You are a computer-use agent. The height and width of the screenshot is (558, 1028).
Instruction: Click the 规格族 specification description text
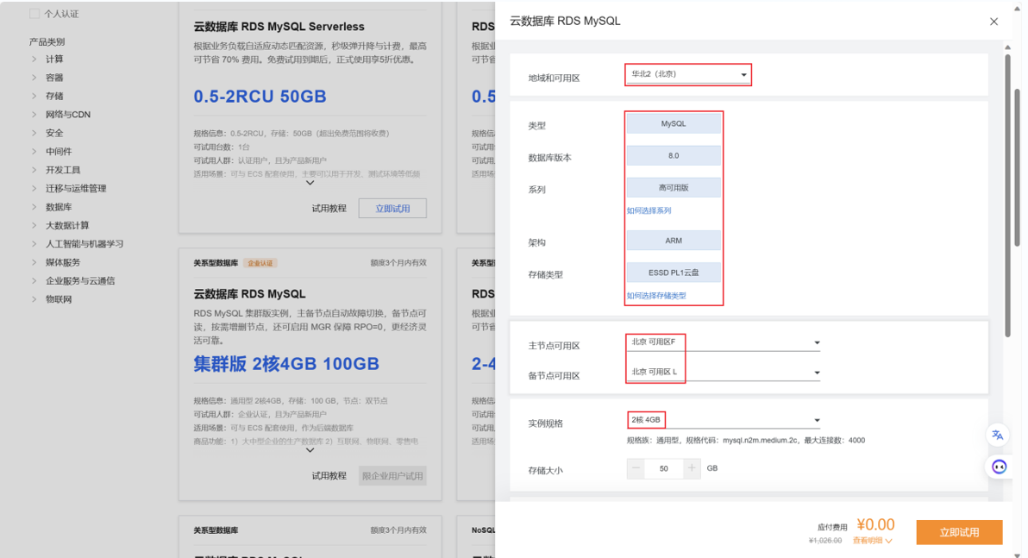pos(745,441)
